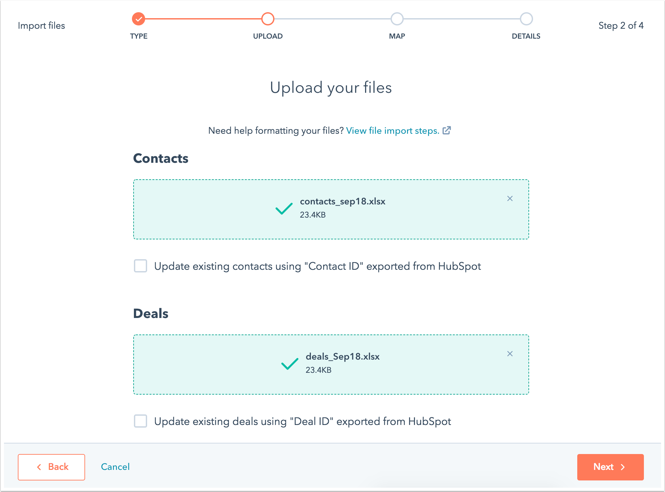Click the Import files title
This screenshot has width=665, height=492.
click(x=41, y=25)
